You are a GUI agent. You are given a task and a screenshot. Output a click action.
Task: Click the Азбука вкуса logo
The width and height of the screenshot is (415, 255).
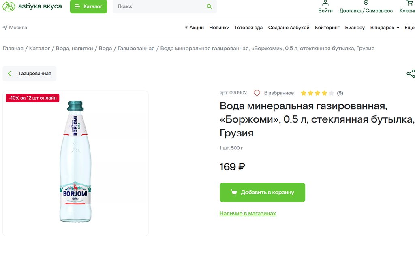32,6
